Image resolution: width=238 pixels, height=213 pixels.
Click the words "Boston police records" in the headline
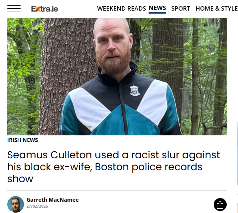[149, 167]
